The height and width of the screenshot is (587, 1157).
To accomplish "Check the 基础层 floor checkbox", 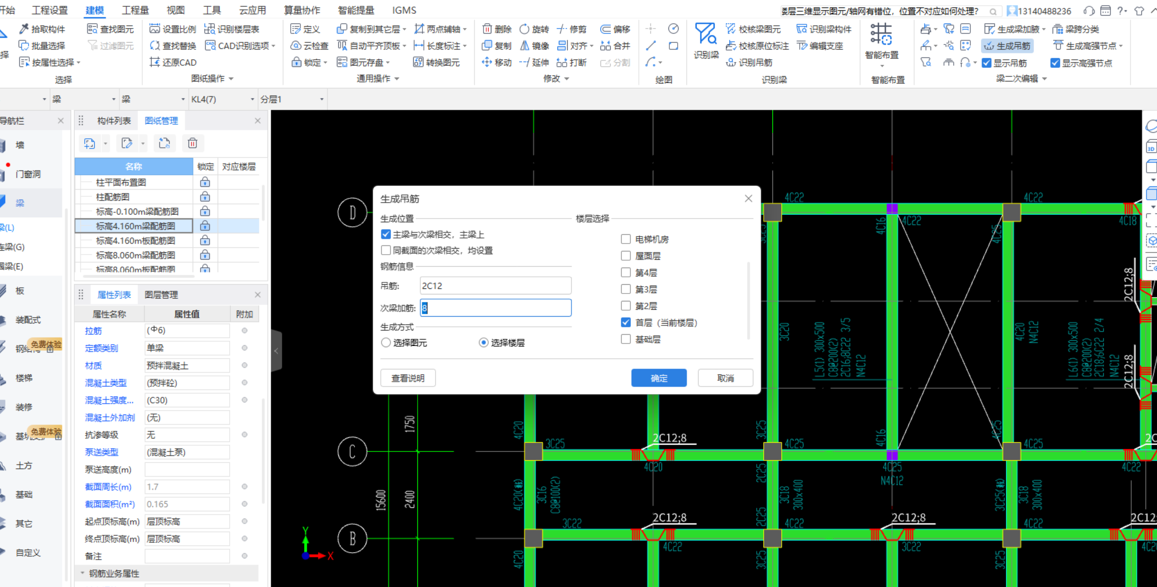I will (x=626, y=339).
